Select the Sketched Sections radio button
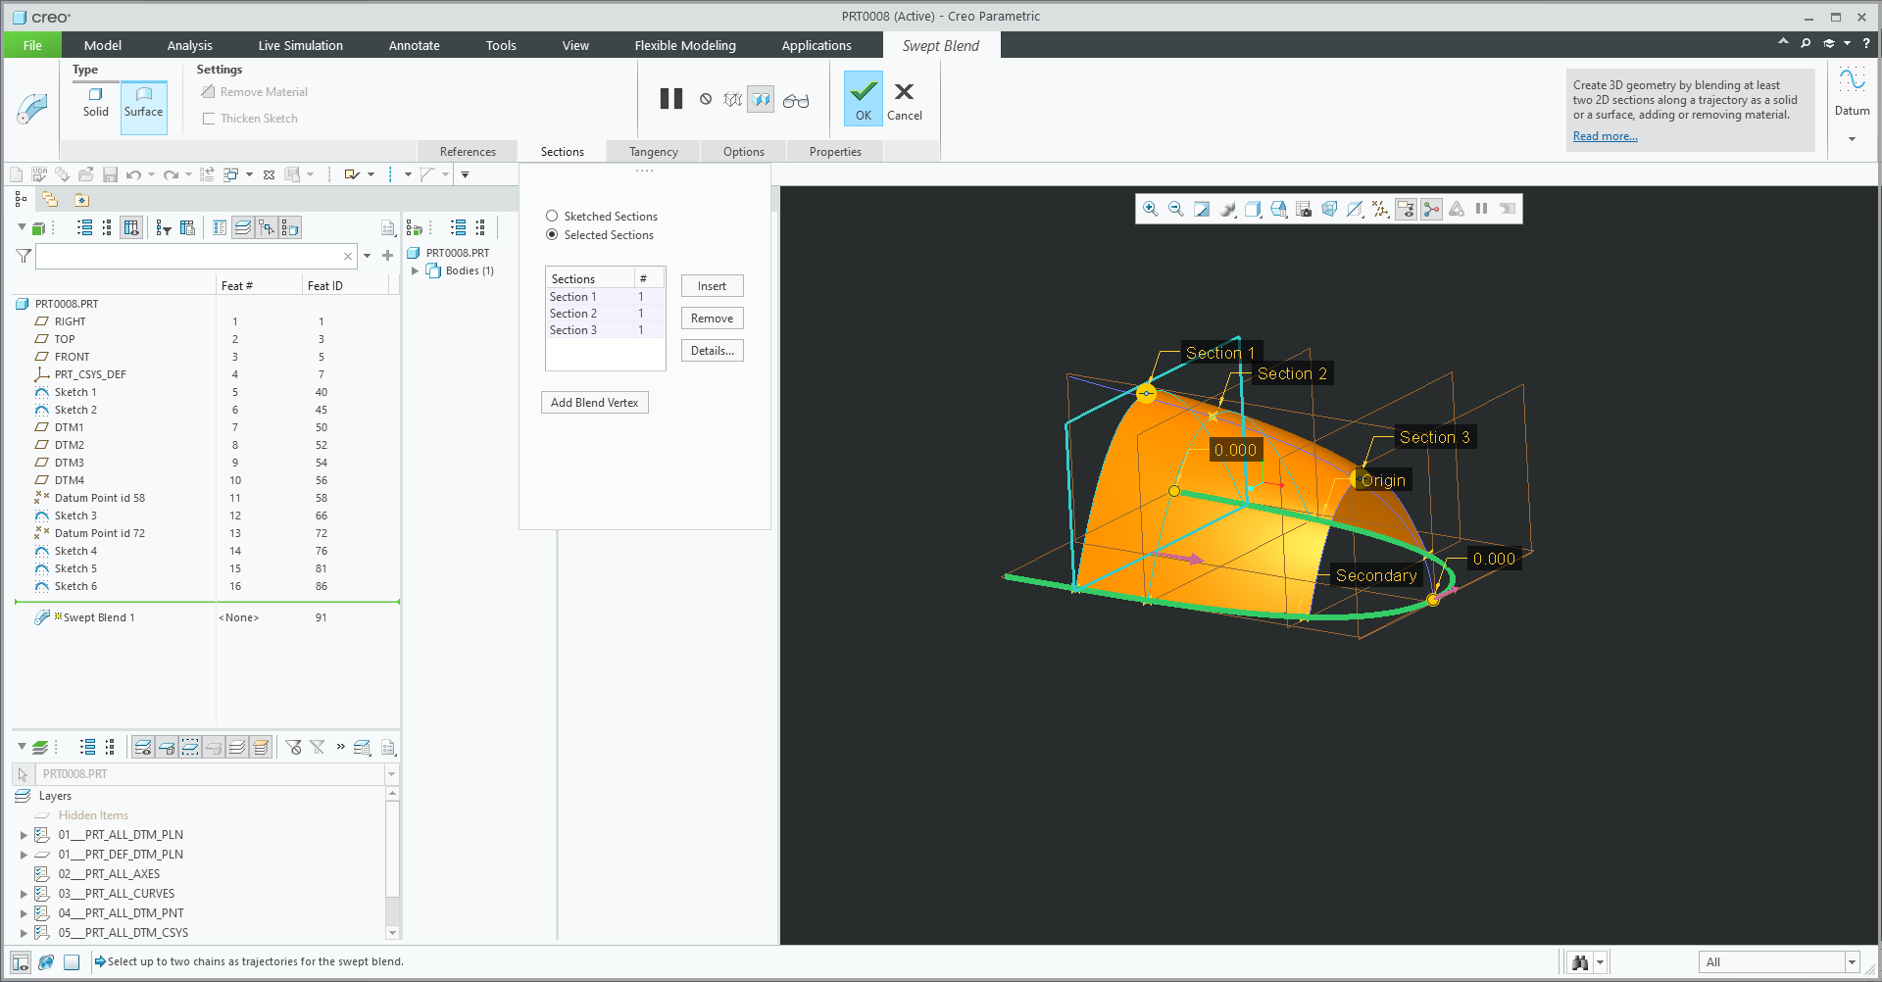The width and height of the screenshot is (1882, 982). pos(552,216)
